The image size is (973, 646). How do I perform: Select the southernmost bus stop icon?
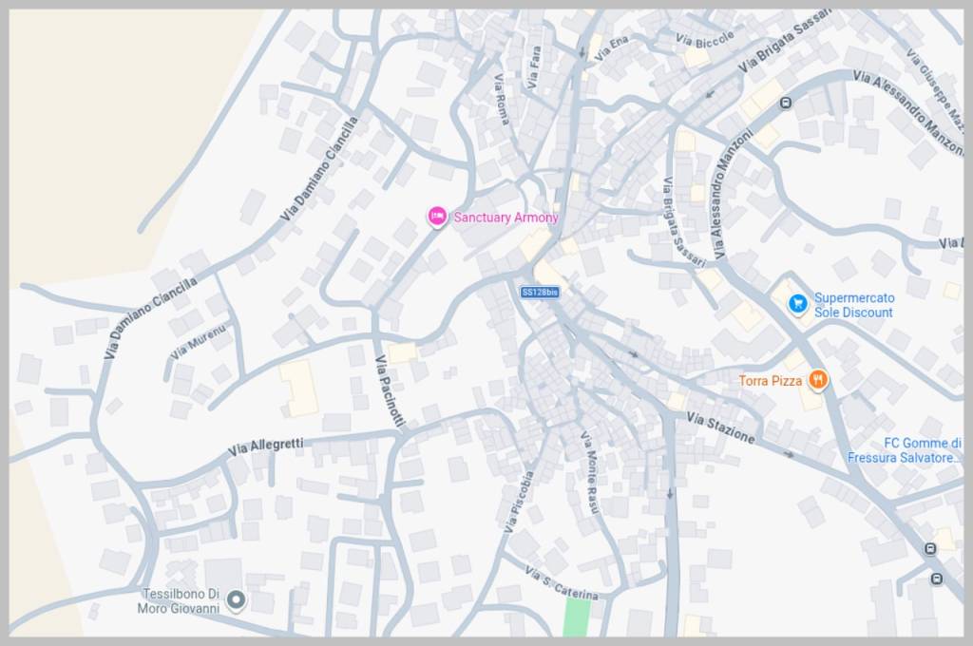[937, 579]
